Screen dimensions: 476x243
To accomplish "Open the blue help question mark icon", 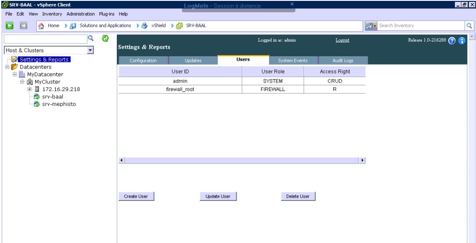I will pos(453,40).
